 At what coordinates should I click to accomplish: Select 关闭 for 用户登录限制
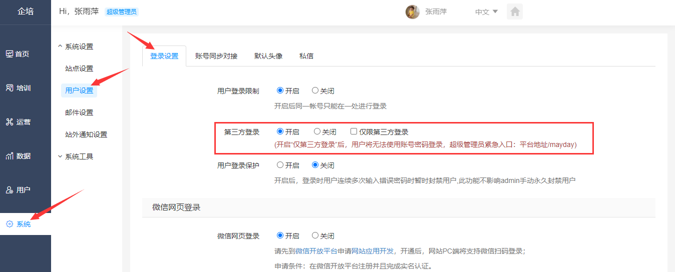[315, 90]
